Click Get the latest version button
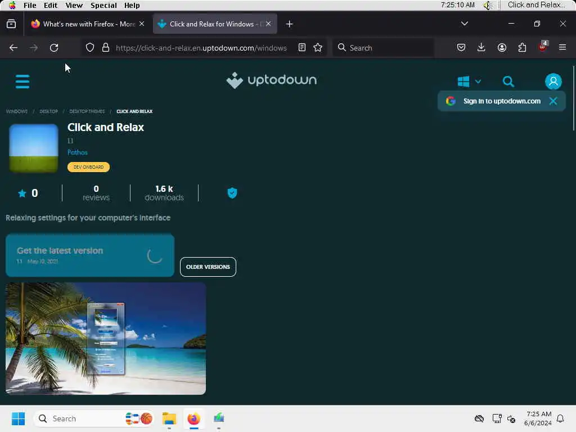The image size is (576, 432). (90, 255)
